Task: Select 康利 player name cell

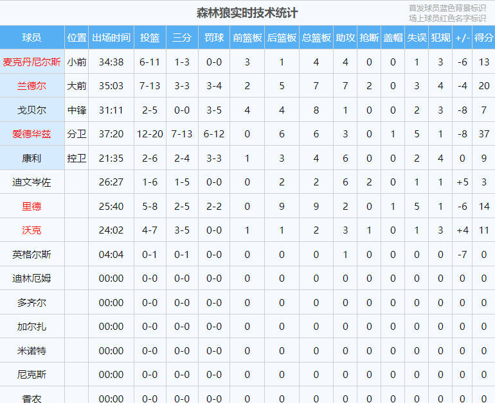Action: [x=32, y=159]
